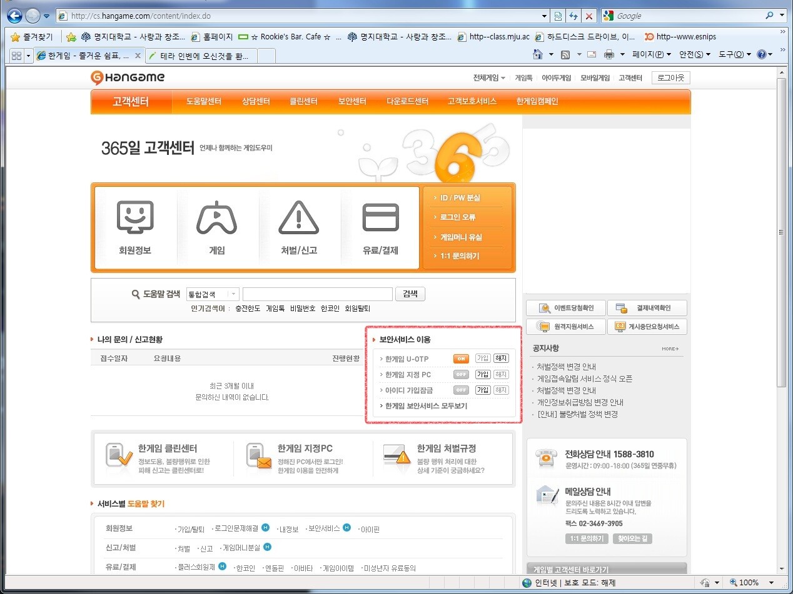Image resolution: width=793 pixels, height=594 pixels.
Task: Open the 처벌/신고 warning triangle icon
Action: (x=298, y=219)
